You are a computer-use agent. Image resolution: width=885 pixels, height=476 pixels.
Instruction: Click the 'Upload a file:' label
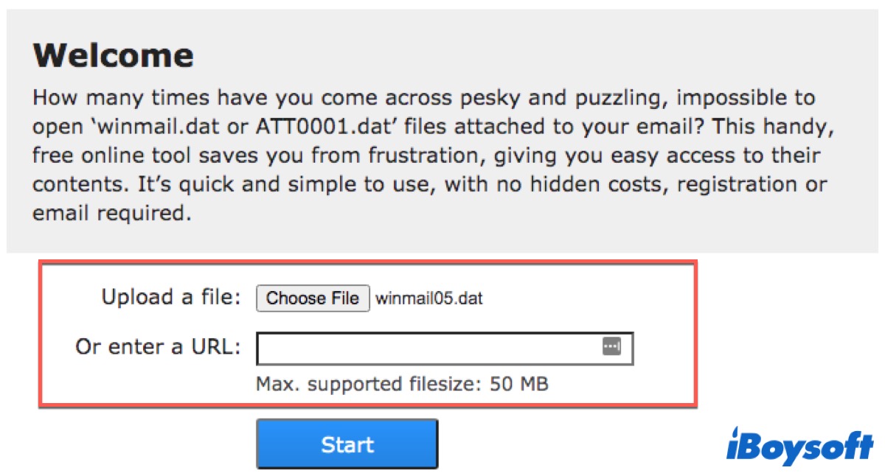tap(171, 298)
